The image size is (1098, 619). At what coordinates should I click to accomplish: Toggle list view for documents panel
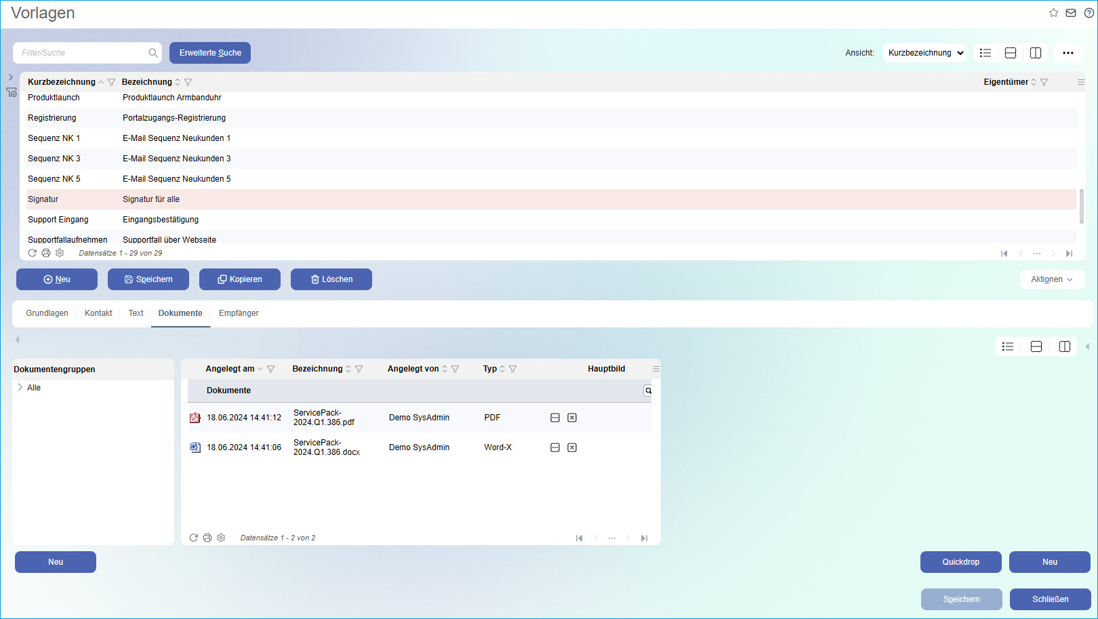1008,346
